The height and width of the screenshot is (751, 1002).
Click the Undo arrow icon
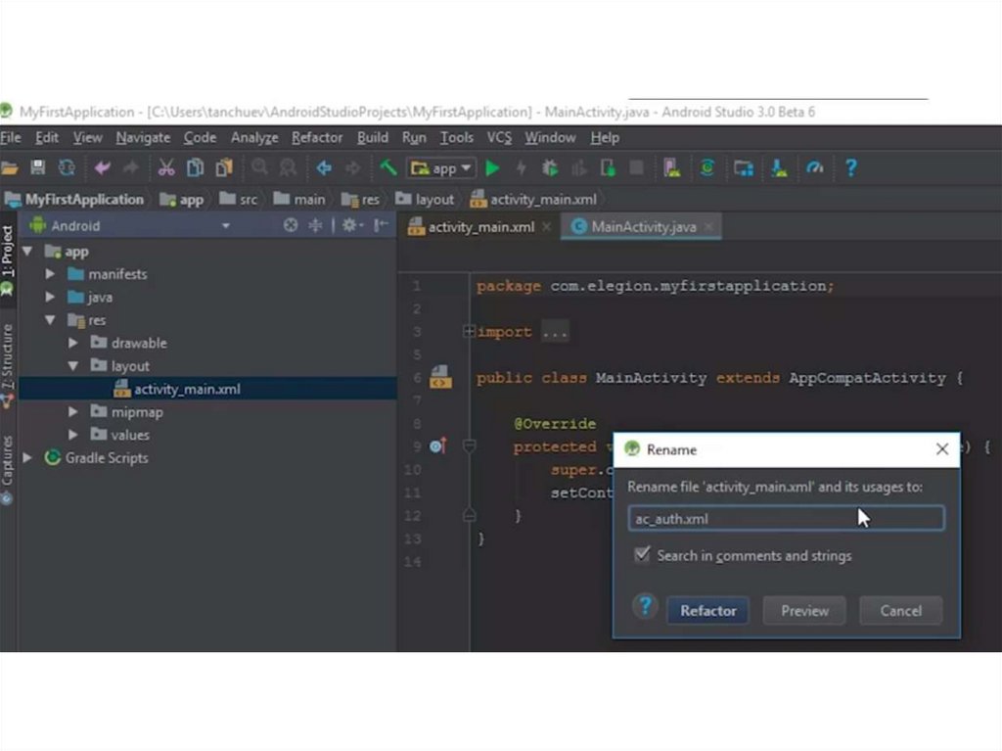(x=102, y=168)
